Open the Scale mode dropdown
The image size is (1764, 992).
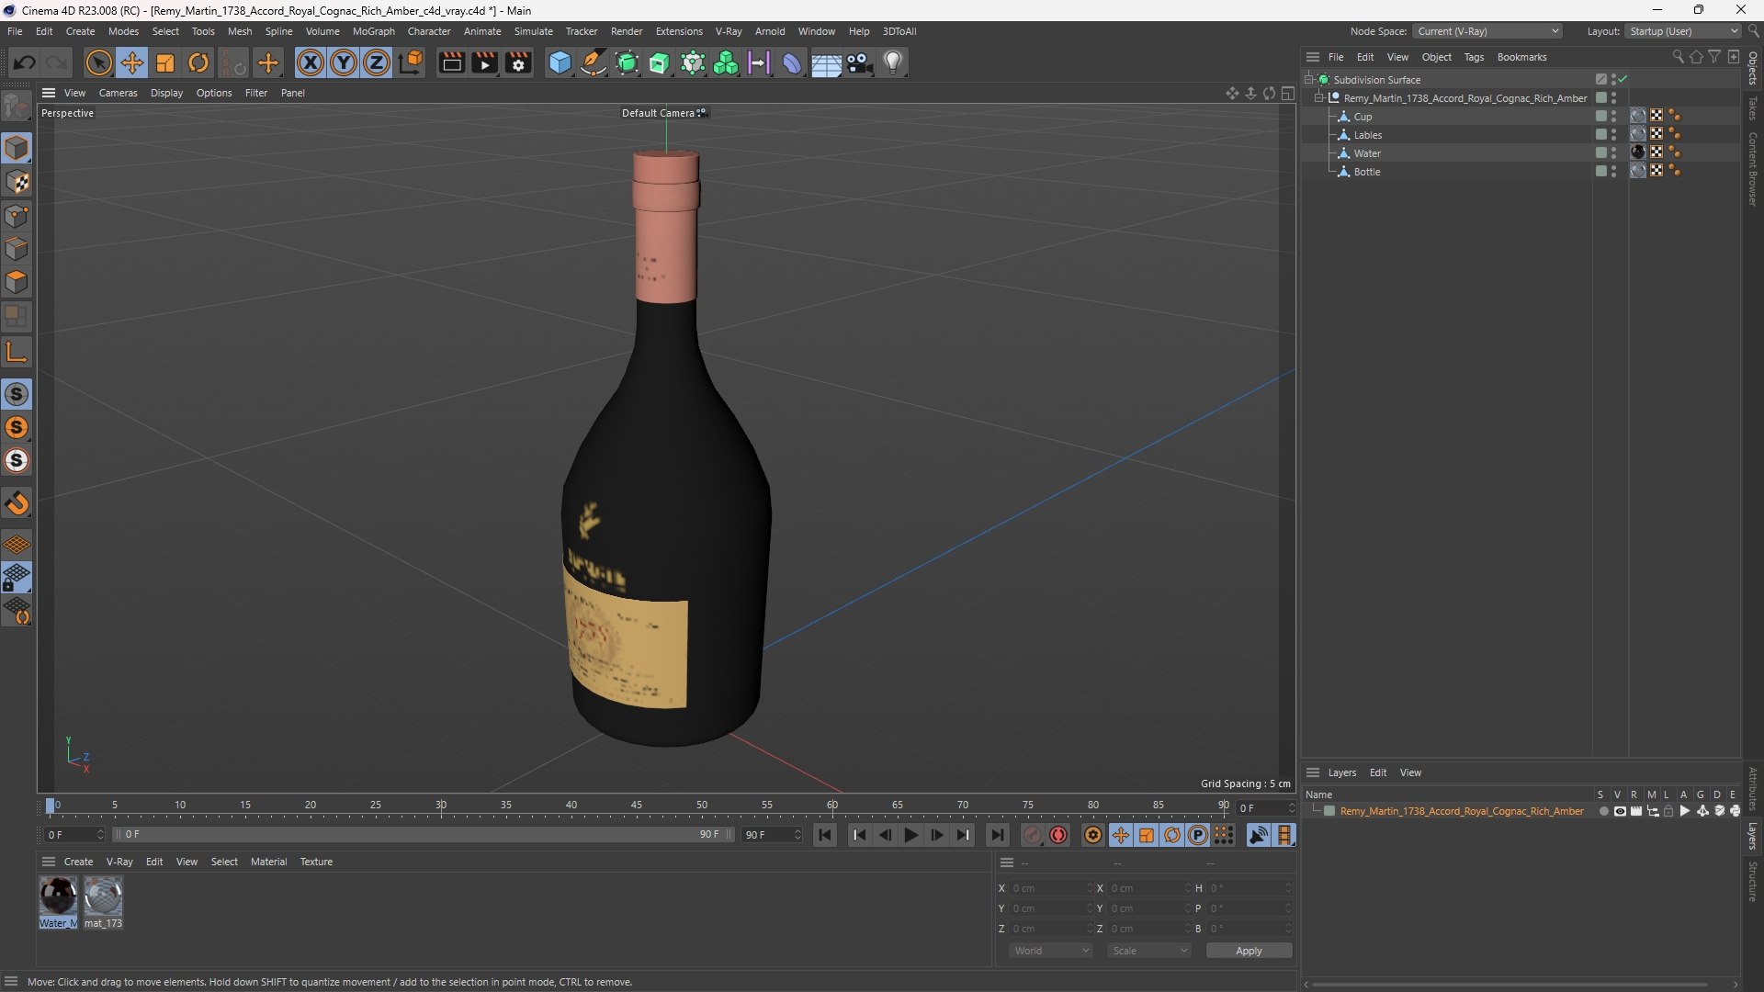tap(1149, 951)
